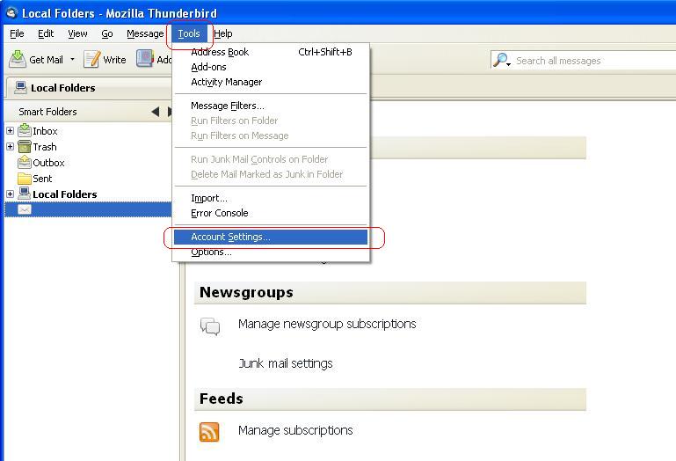Image resolution: width=676 pixels, height=461 pixels.
Task: Click the newsgroup chat bubbles icon
Action: coord(210,326)
